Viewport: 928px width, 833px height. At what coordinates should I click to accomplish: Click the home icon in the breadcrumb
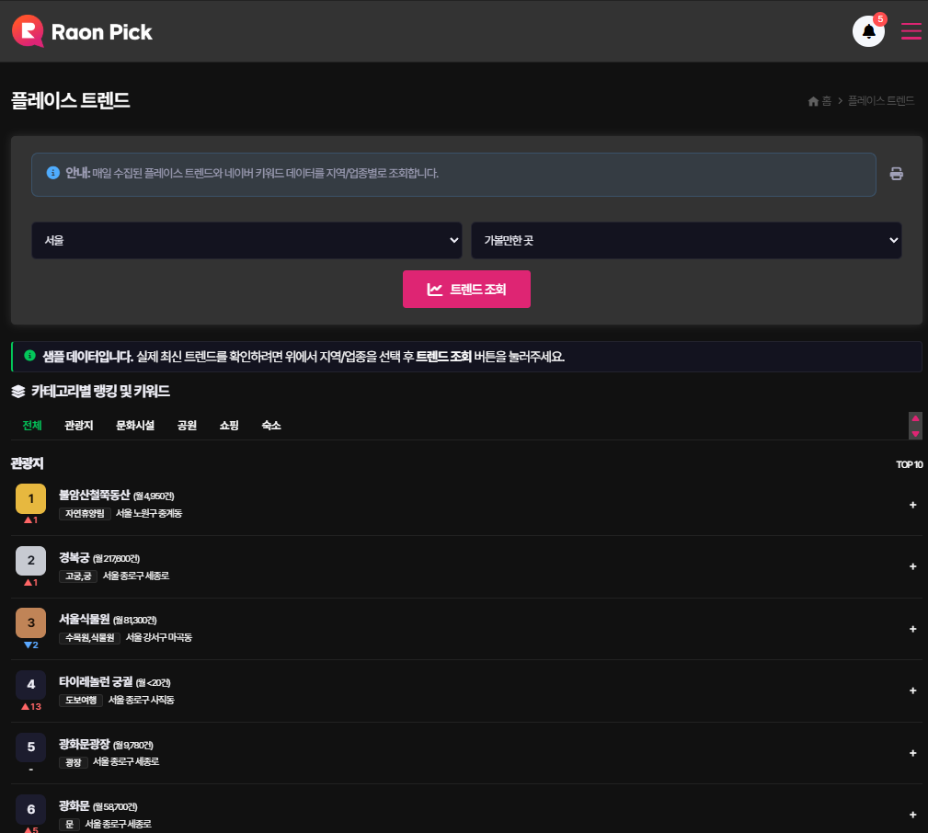(813, 101)
